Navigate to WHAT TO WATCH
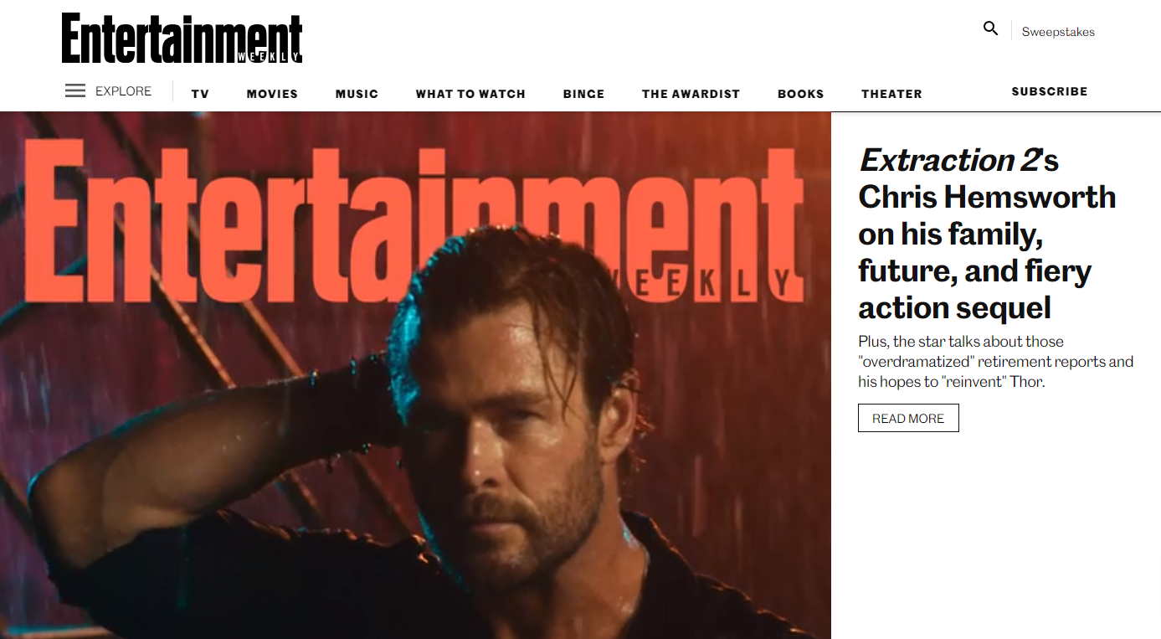 [x=470, y=94]
